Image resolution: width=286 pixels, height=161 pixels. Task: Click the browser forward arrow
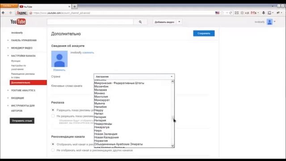(x=10, y=13)
